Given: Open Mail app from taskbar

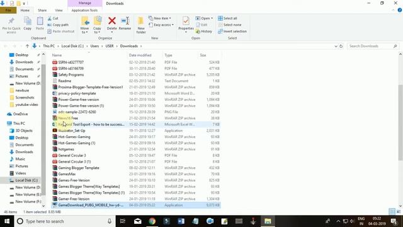Looking at the screenshot, I should (x=138, y=221).
